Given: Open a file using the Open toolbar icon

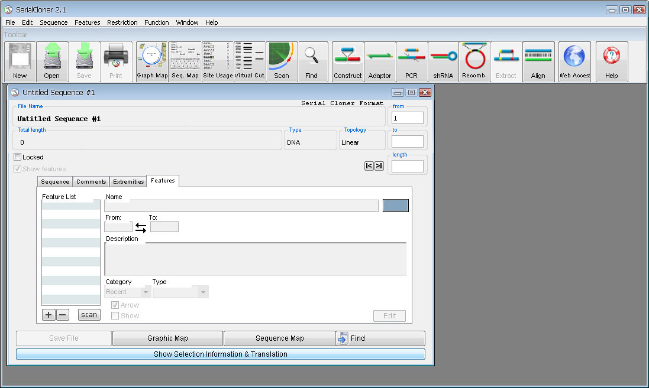Looking at the screenshot, I should tap(51, 61).
